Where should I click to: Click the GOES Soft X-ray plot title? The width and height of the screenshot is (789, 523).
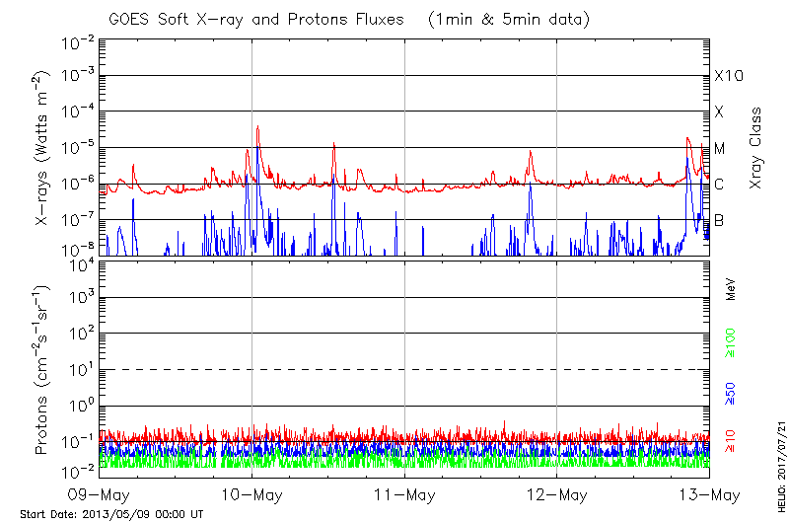(x=404, y=18)
